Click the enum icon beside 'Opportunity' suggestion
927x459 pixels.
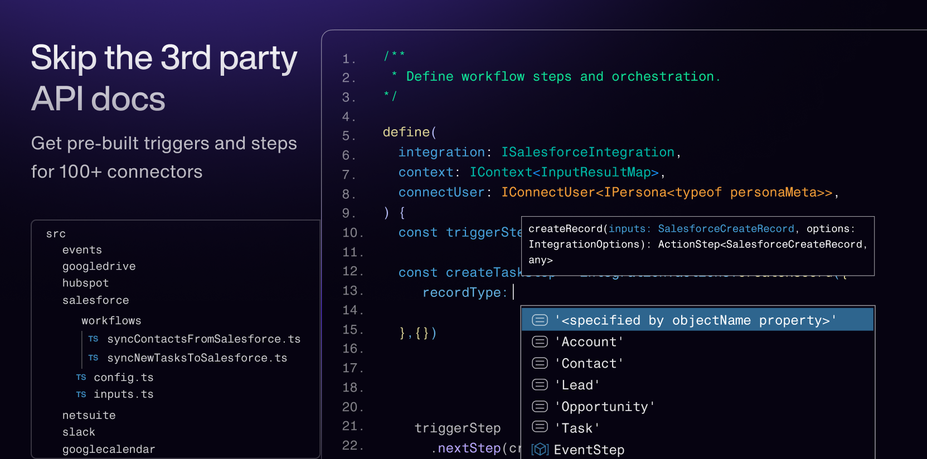[x=540, y=407]
